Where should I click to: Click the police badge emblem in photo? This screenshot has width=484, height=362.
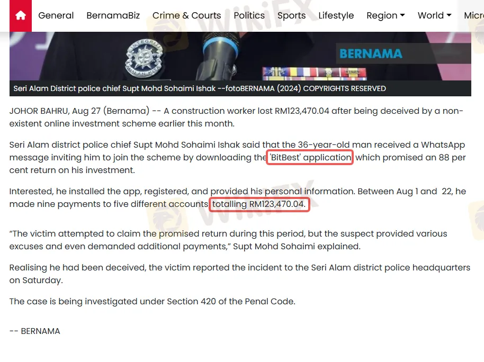[x=144, y=58]
